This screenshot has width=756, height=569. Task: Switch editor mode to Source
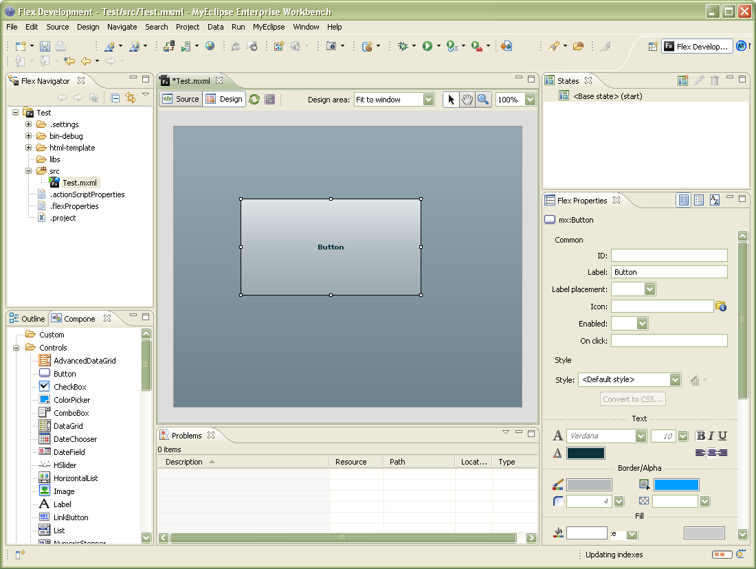point(181,98)
